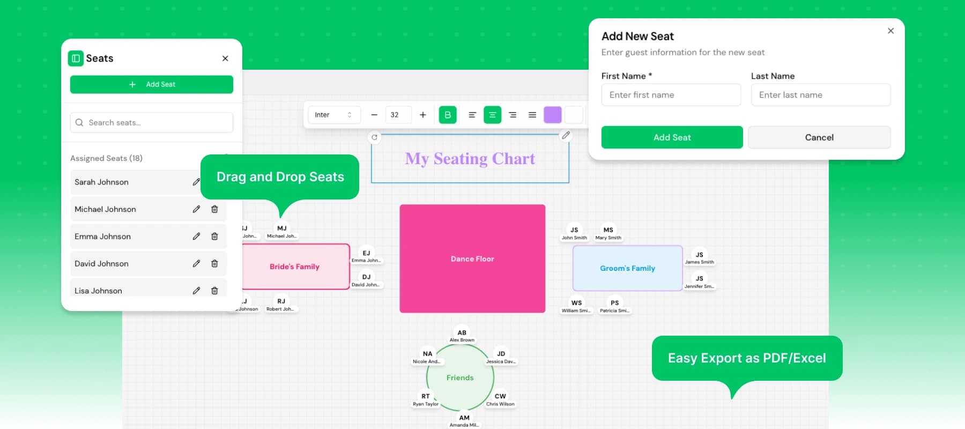Set text alignment to left

[472, 115]
